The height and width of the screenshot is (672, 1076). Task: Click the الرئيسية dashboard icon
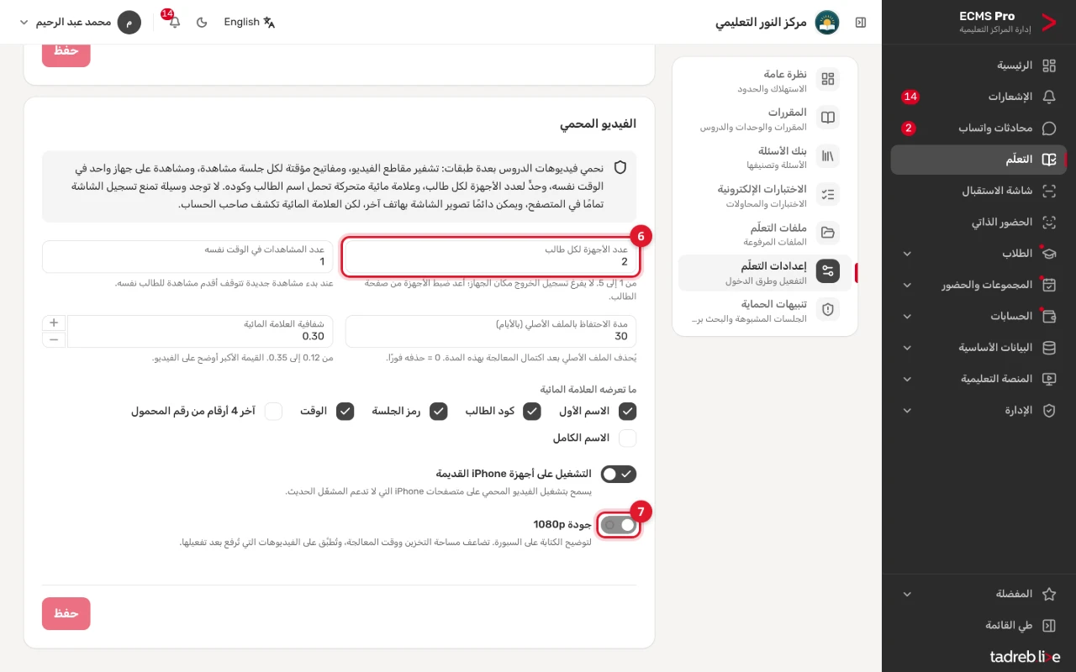point(1049,66)
